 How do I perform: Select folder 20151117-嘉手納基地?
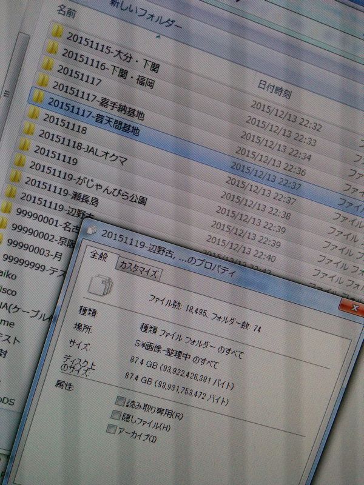[98, 101]
